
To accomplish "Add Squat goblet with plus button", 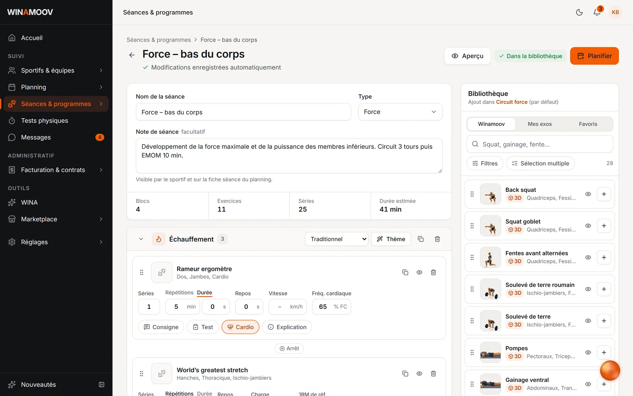I will [604, 226].
